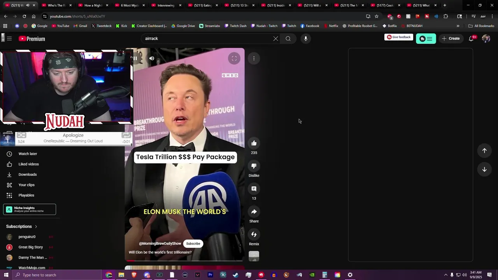Clear the airrack search text
498x280 pixels.
coord(275,38)
